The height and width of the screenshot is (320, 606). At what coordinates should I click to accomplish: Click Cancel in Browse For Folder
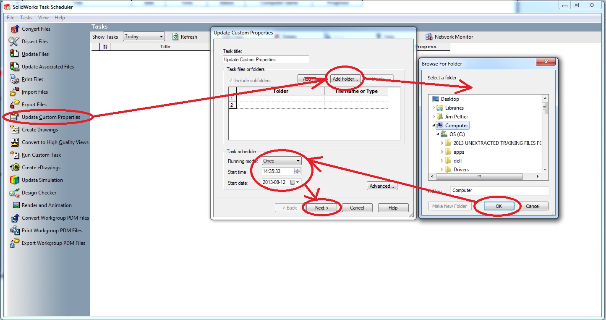pos(533,206)
